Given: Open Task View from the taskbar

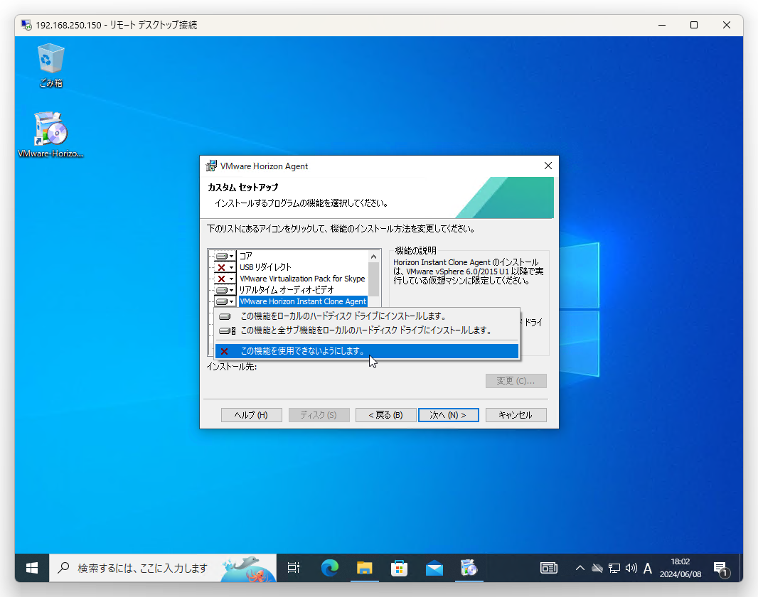Looking at the screenshot, I should tap(294, 568).
